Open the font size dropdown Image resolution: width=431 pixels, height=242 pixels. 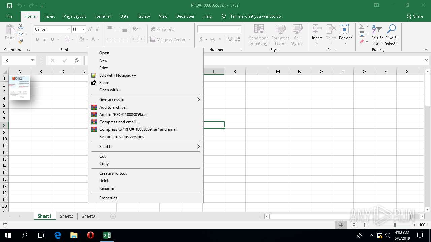83,29
